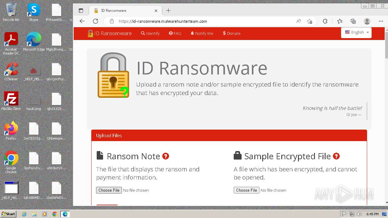The image size is (388, 218).
Task: Open Action Center flag icon
Action: point(344,214)
